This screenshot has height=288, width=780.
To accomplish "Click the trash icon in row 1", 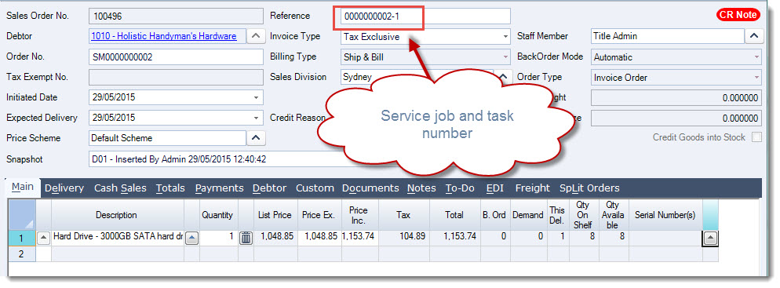I will pyautogui.click(x=246, y=239).
